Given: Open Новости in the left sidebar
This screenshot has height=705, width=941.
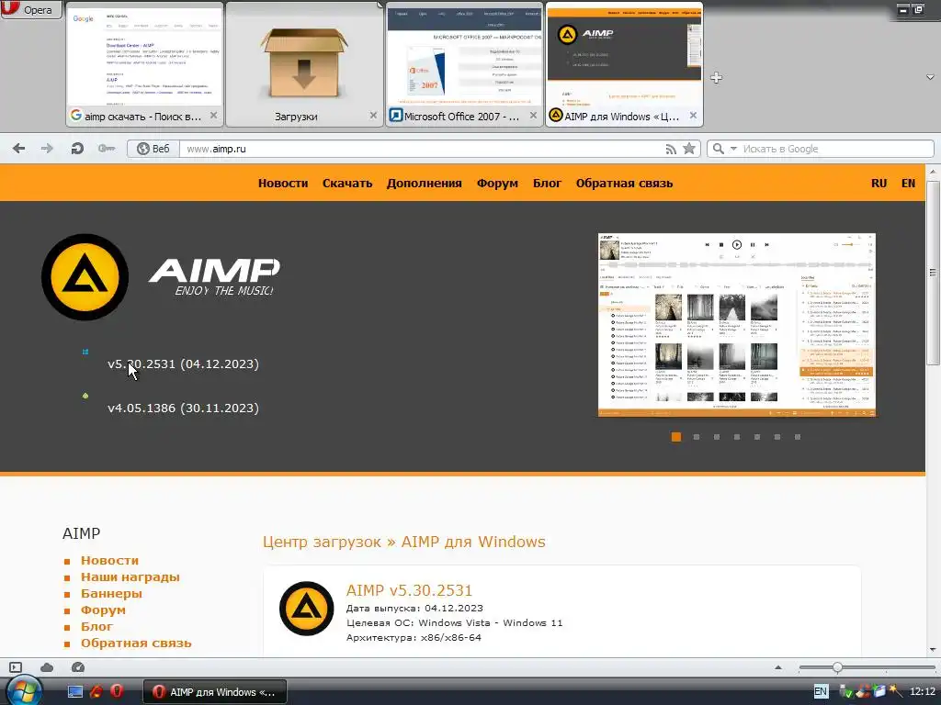Looking at the screenshot, I should tap(110, 561).
